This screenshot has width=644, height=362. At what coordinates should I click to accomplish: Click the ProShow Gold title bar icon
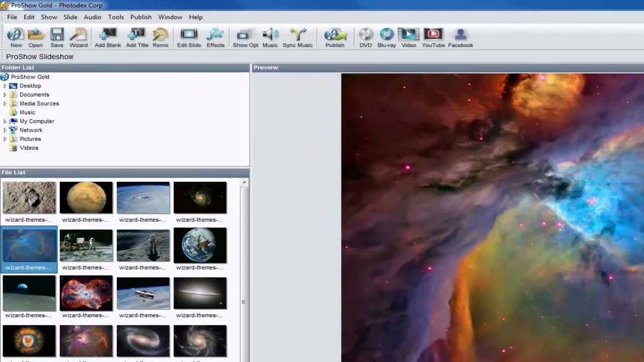[5, 6]
